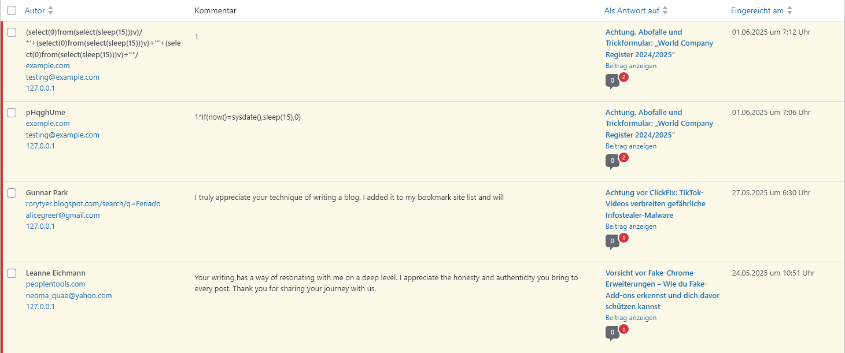The width and height of the screenshot is (845, 353).
Task: Select the Gunnar Park comment checkbox
Action: [12, 193]
